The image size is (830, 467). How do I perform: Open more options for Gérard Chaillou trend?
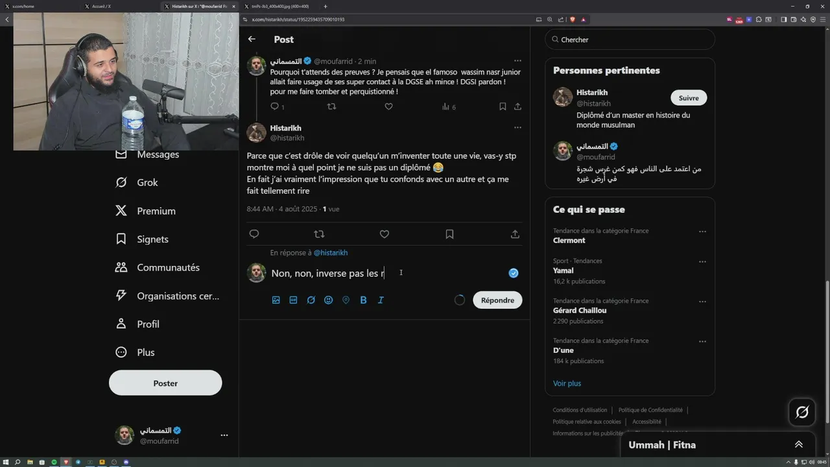[702, 302]
